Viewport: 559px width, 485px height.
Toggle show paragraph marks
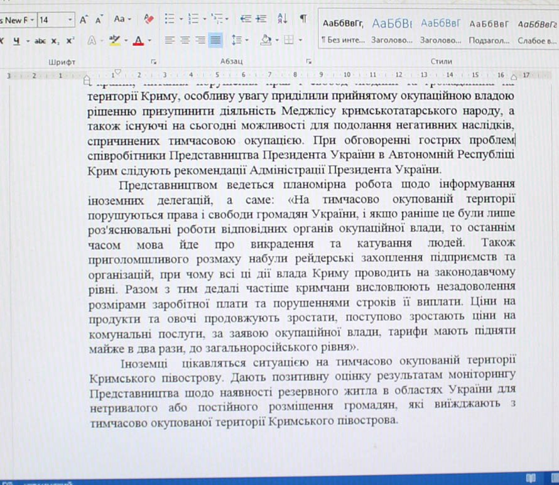point(303,19)
